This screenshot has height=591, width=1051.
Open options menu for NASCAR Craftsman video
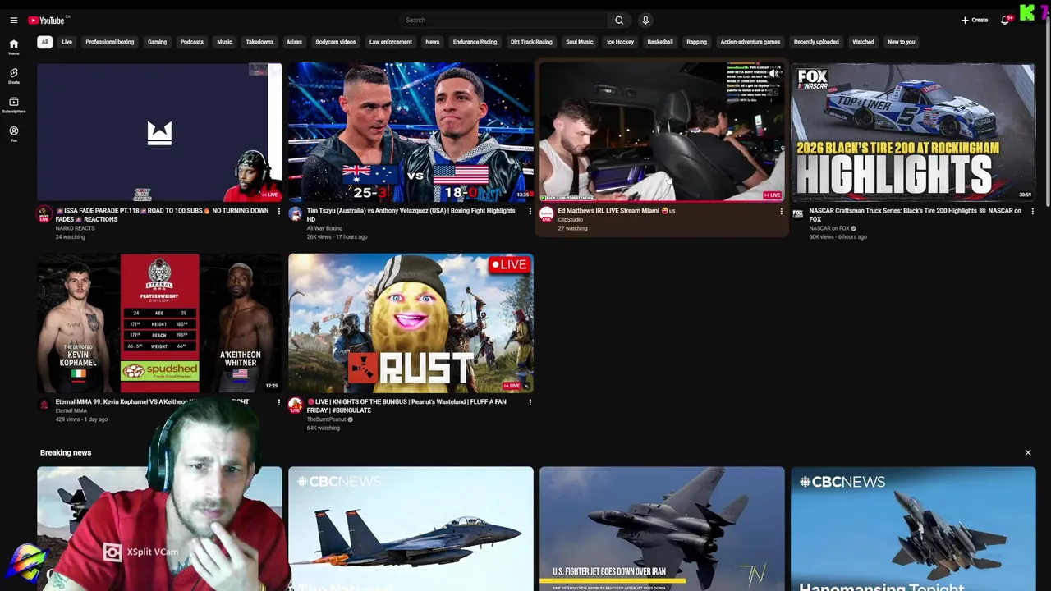coord(1032,211)
